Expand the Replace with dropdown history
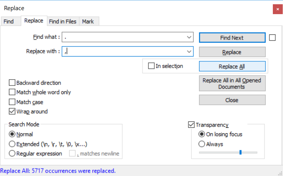The width and height of the screenshot is (283, 176). (189, 51)
